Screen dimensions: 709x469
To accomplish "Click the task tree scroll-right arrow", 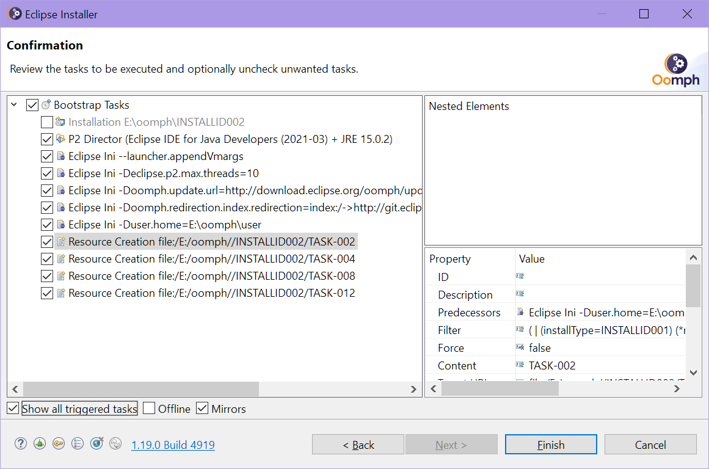I will click(413, 389).
